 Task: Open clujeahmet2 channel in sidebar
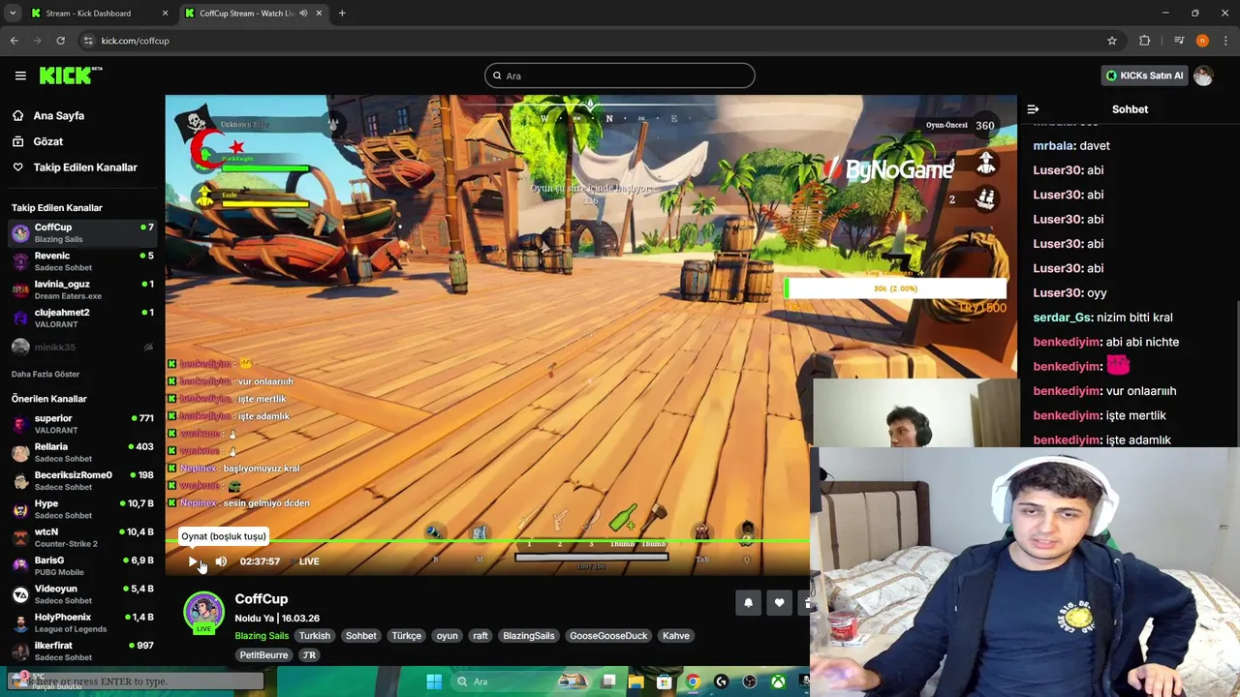coord(82,318)
